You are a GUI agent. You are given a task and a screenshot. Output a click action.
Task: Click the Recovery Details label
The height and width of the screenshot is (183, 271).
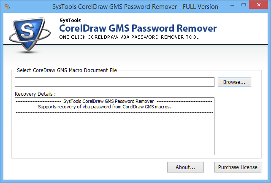tap(35, 94)
